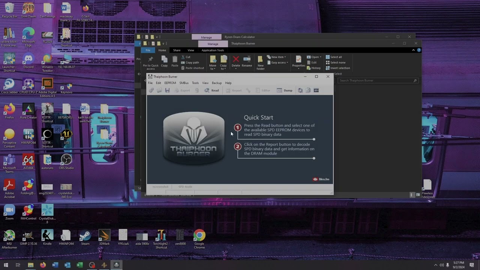Viewport: 480px width, 270px height.
Task: Open the EEPROM menu in Thaiphoon Burner
Action: point(170,83)
